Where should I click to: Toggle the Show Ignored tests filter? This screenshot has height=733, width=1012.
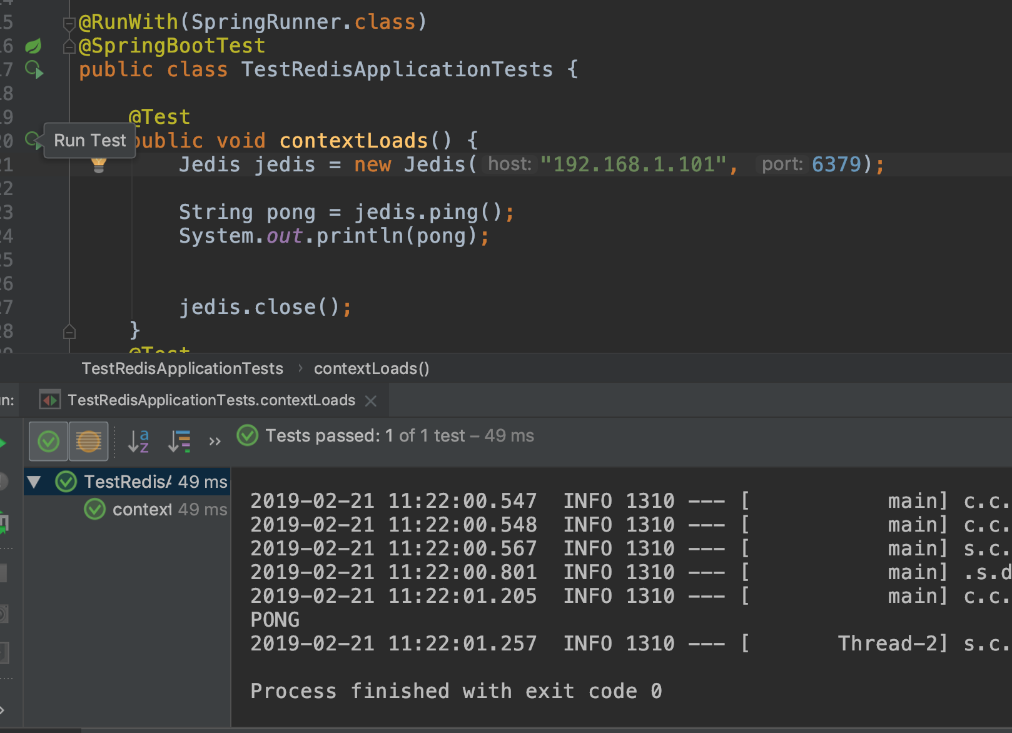click(88, 442)
